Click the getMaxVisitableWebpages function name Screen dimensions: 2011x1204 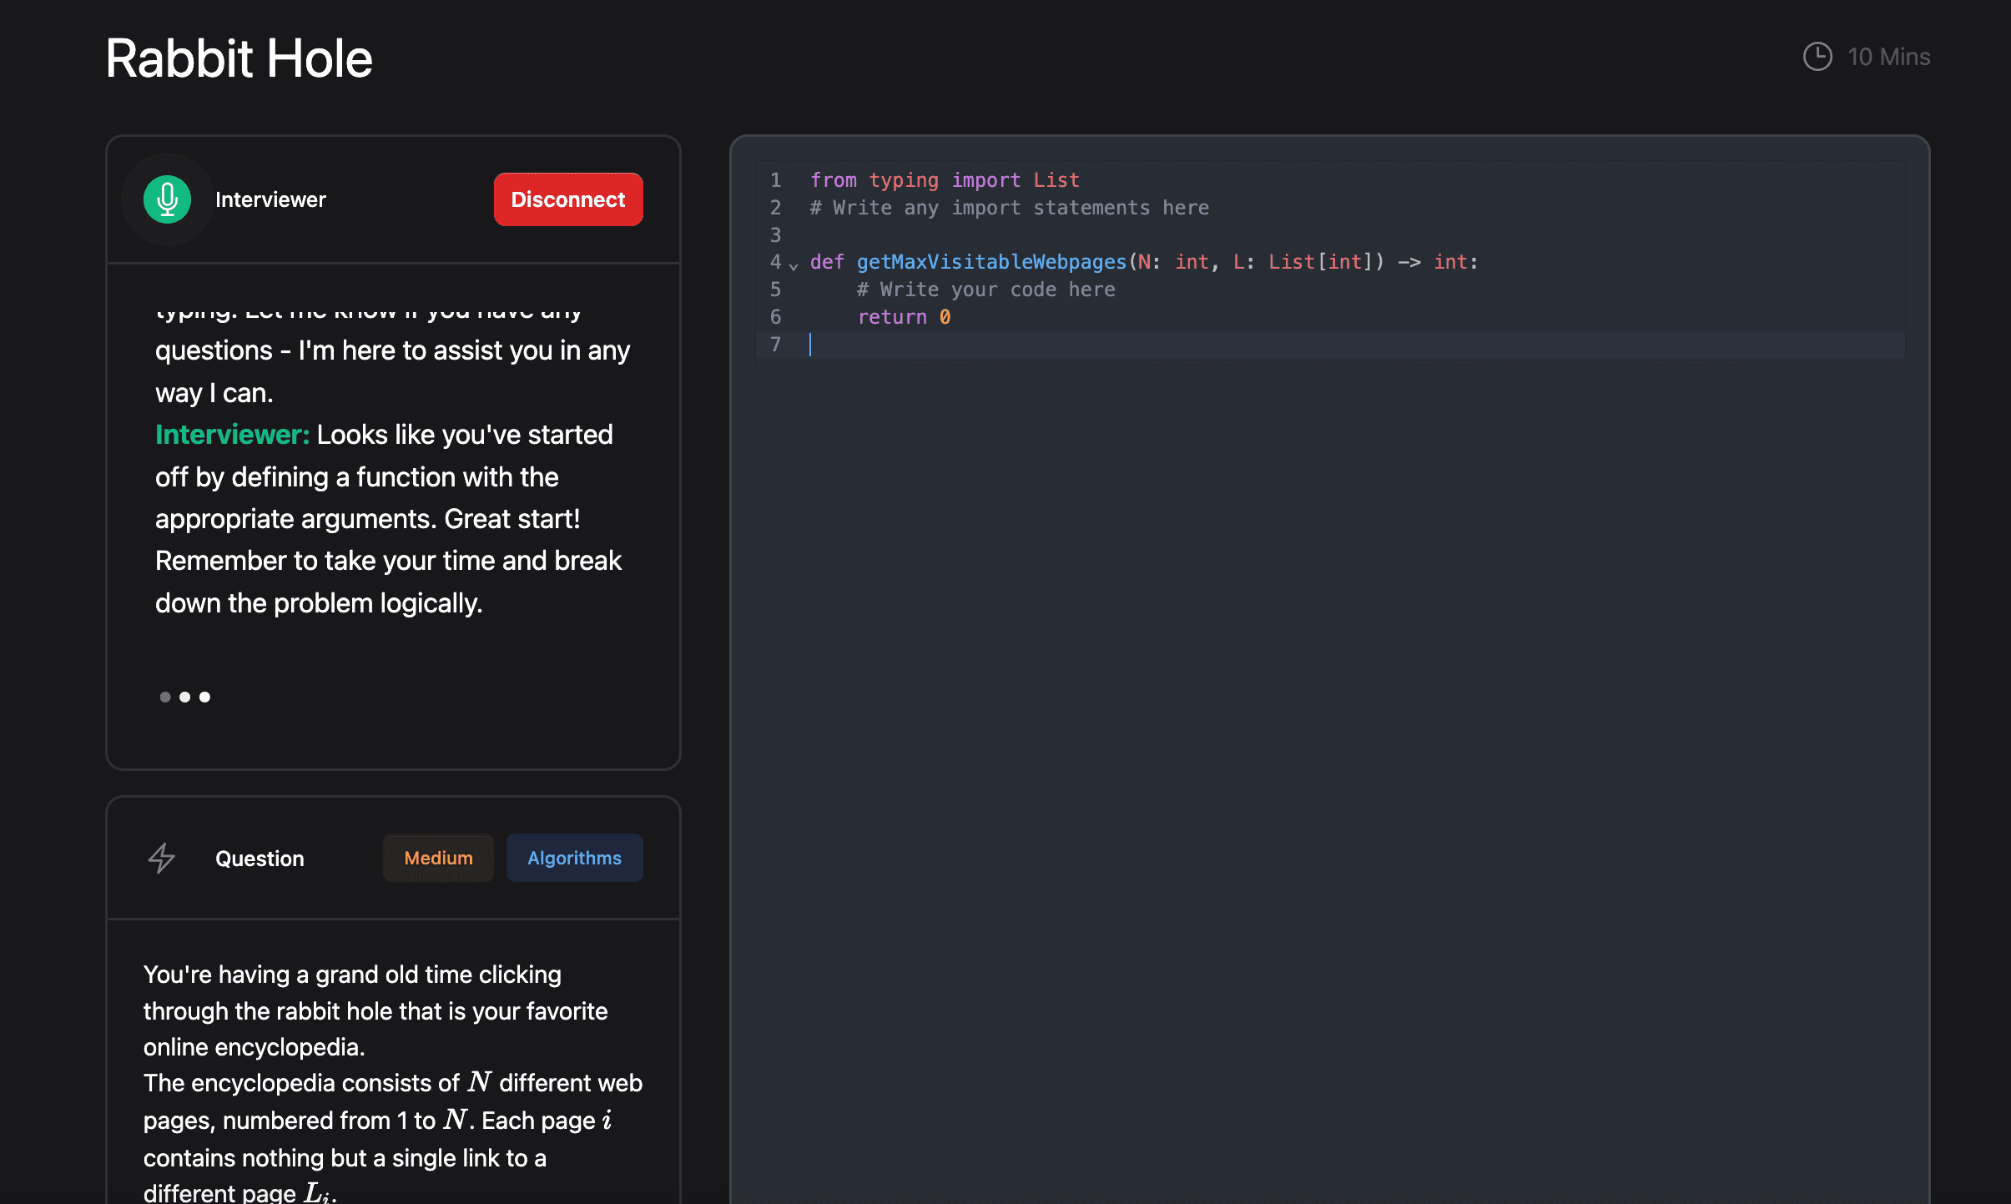coord(991,262)
